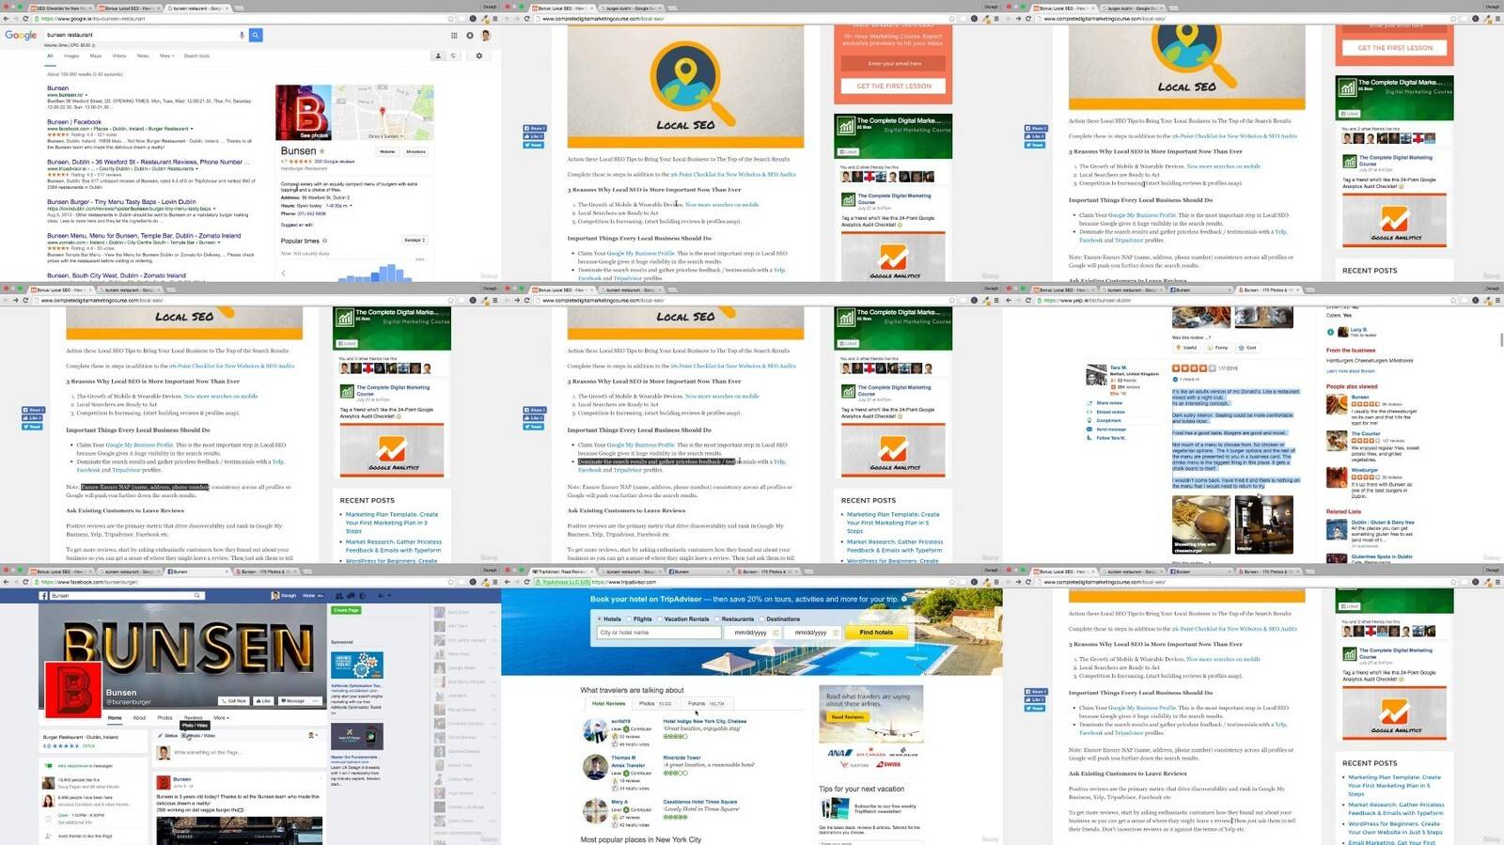The image size is (1504, 845).
Task: Like the Bunsen Facebook page
Action: tap(263, 701)
